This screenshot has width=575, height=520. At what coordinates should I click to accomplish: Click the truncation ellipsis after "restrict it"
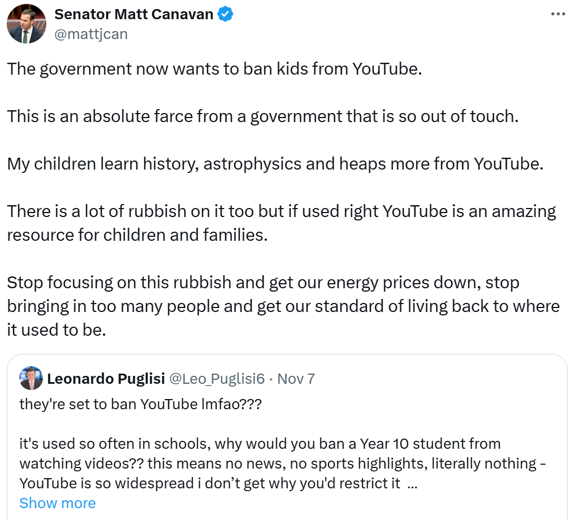coord(412,484)
